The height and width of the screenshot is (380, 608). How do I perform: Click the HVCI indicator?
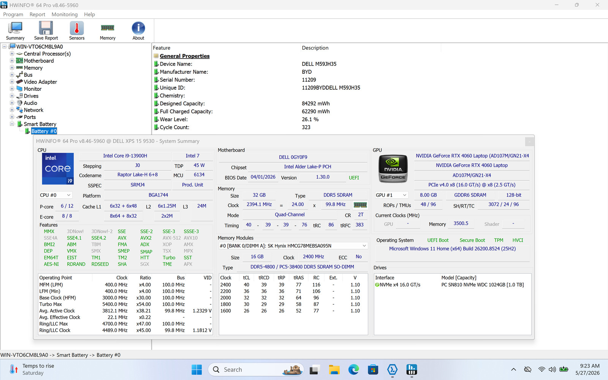click(518, 240)
